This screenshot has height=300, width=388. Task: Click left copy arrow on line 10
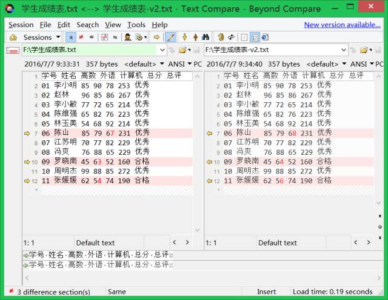pyautogui.click(x=27, y=162)
